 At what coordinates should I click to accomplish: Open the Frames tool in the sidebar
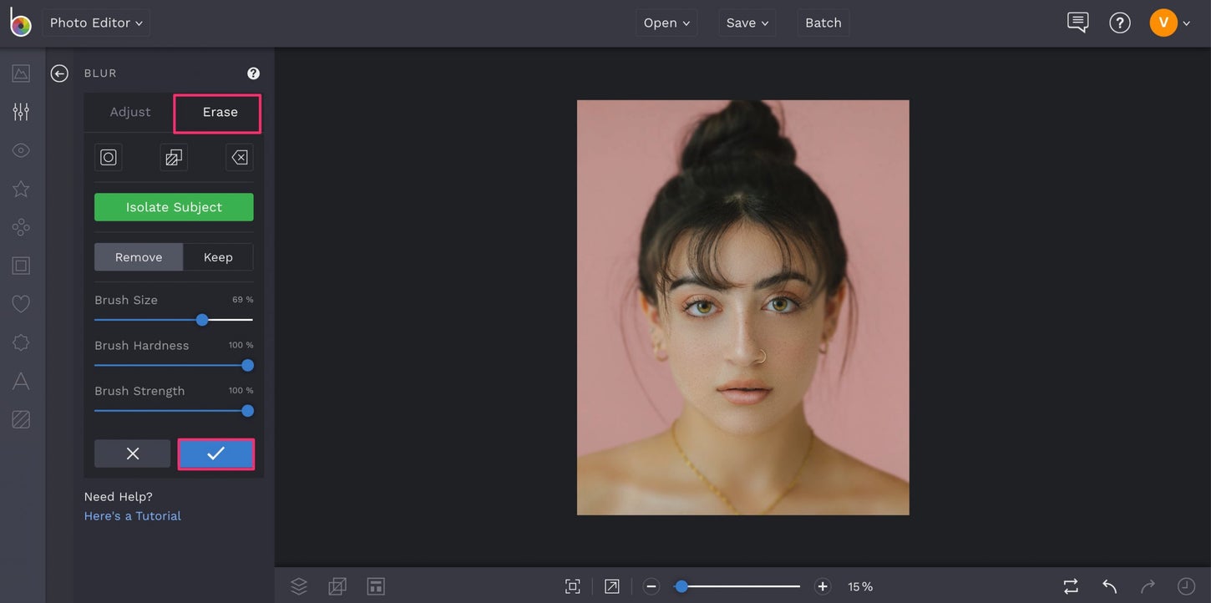click(21, 265)
